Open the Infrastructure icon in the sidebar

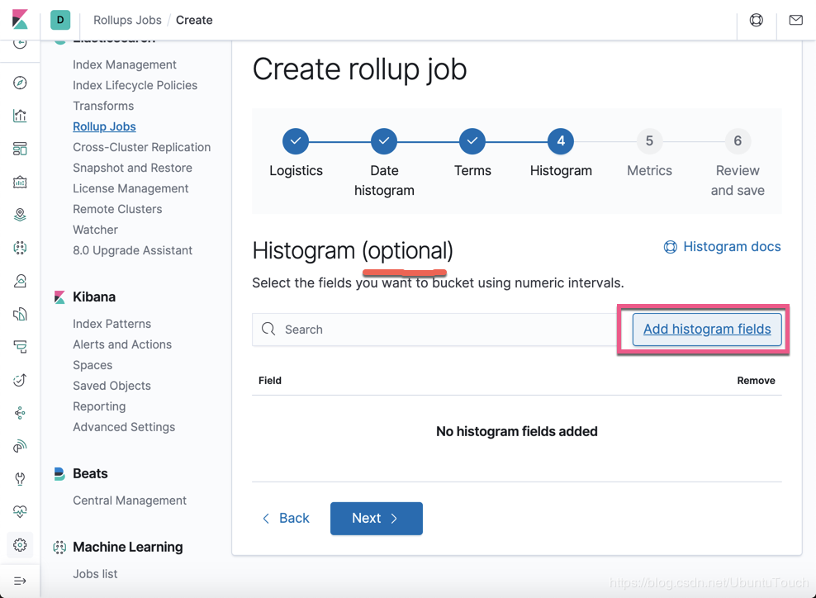[x=20, y=281]
